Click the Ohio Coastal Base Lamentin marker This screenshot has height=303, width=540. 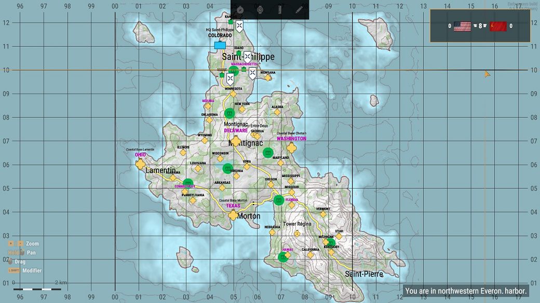pos(140,165)
